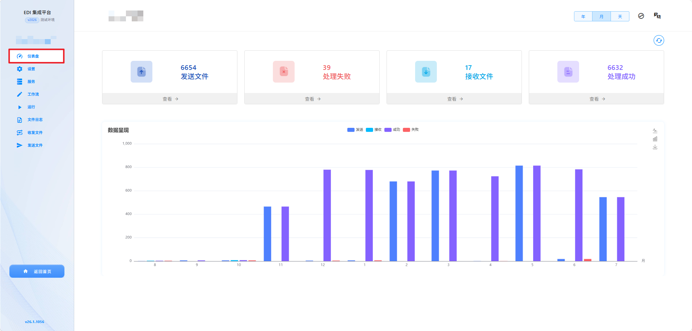This screenshot has height=331, width=692.
Task: Open the language translation icon
Action: [657, 16]
